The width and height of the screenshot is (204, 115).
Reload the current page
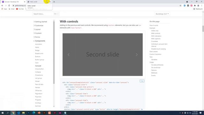coord(9,6)
